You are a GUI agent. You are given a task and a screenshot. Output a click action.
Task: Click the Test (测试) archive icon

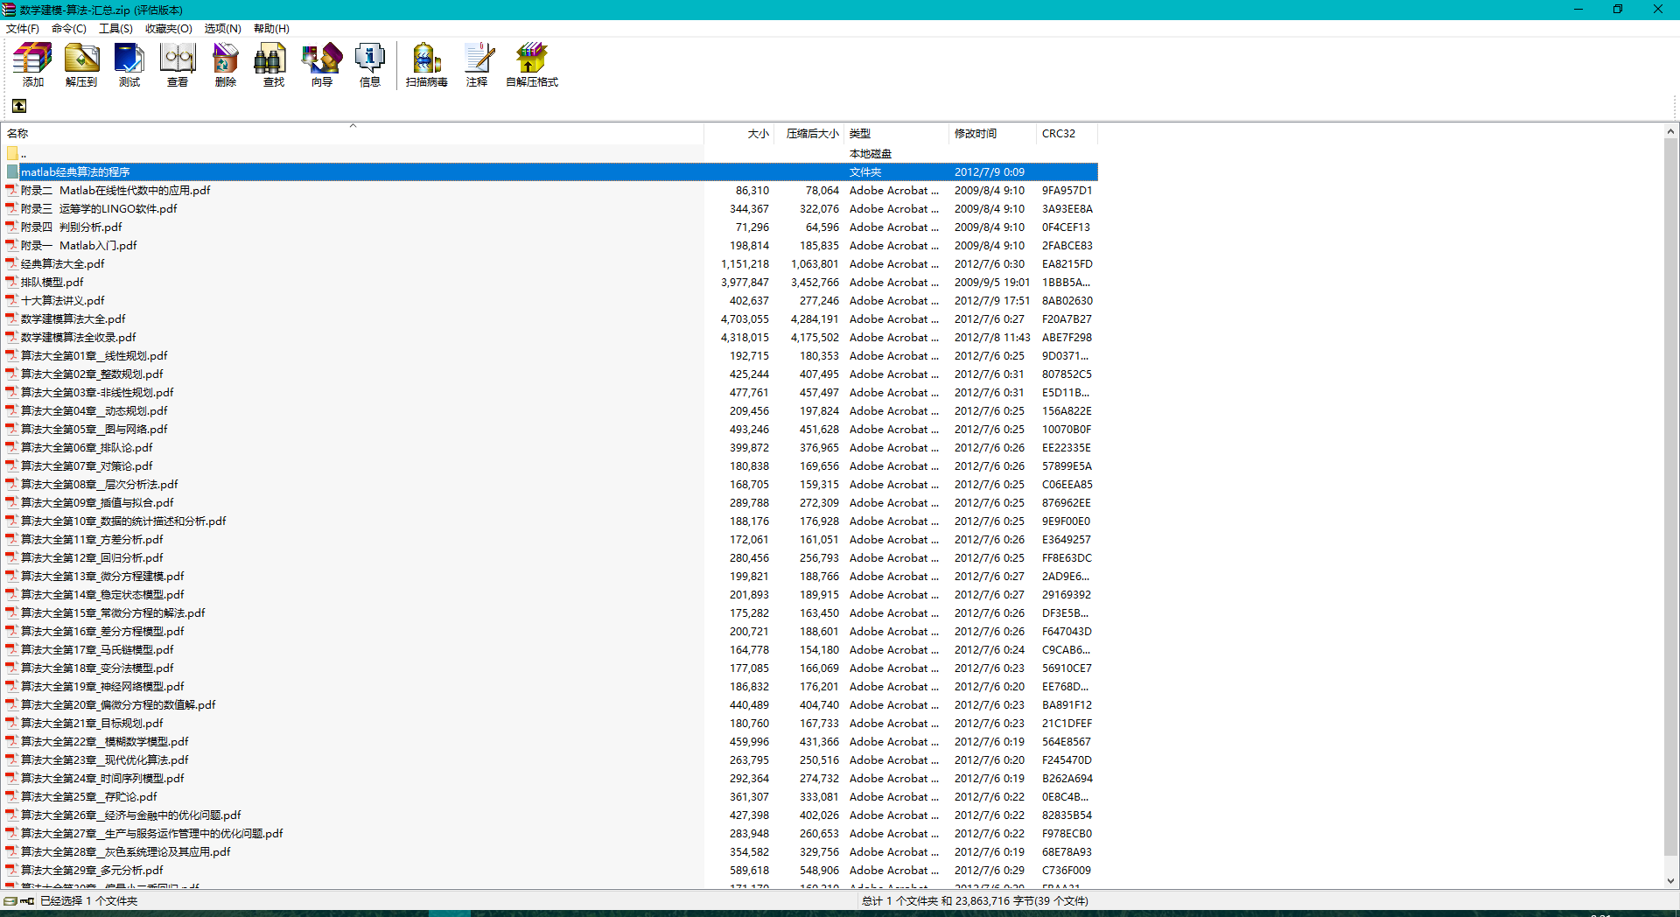tap(129, 64)
